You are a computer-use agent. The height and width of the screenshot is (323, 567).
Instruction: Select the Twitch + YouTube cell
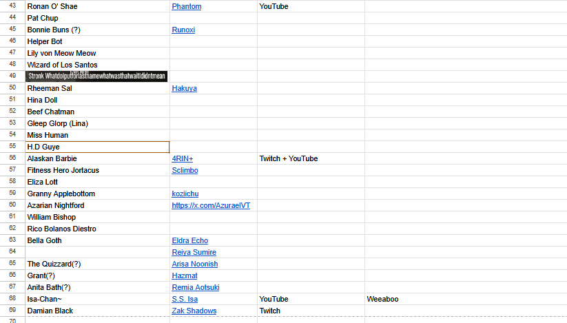click(311, 158)
